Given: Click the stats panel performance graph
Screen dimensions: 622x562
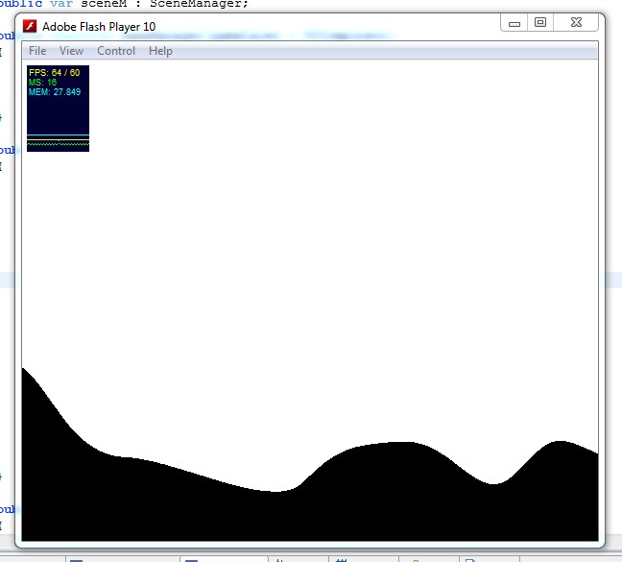Looking at the screenshot, I should [58, 139].
